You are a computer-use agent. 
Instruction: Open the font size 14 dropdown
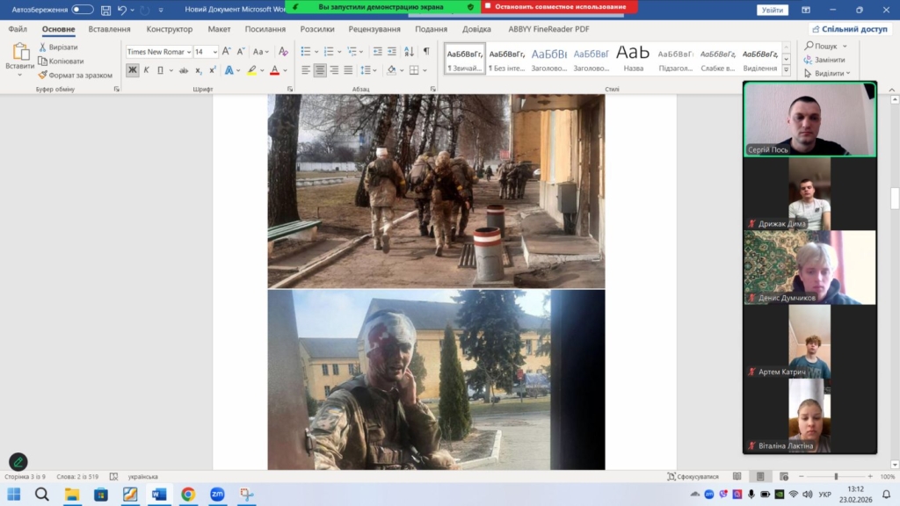point(214,52)
